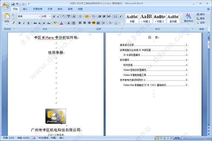Apply character shading icon
212x141 pixels.
(x=69, y=23)
